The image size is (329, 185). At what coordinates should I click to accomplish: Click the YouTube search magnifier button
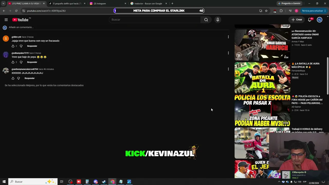(x=206, y=20)
